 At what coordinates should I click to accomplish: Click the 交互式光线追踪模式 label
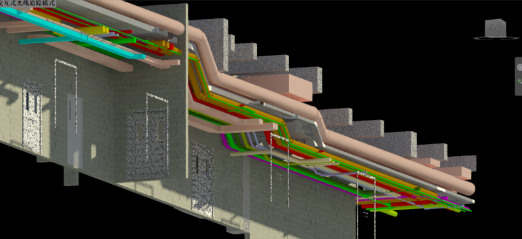click(x=28, y=3)
